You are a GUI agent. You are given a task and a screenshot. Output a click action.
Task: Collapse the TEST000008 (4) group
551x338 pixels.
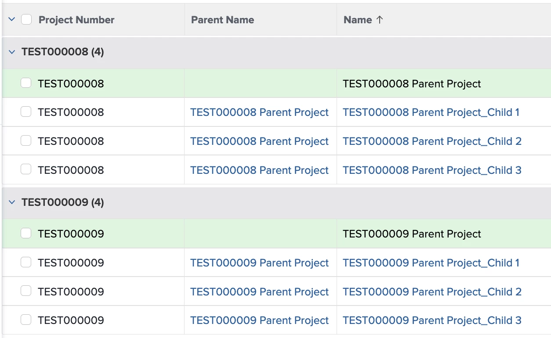12,52
